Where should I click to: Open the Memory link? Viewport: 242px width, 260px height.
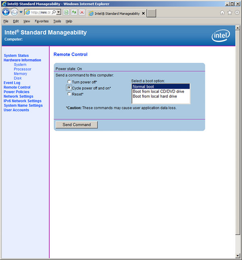click(x=21, y=74)
